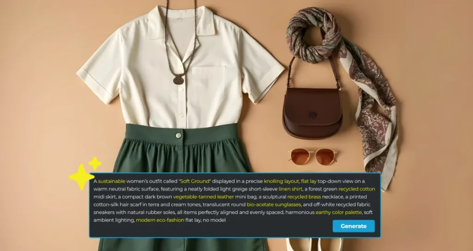
Task: Click the words "soft ambient lighting" in the prompt
Action: (114, 220)
